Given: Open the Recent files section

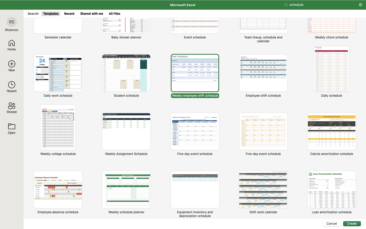Looking at the screenshot, I should (x=11, y=87).
